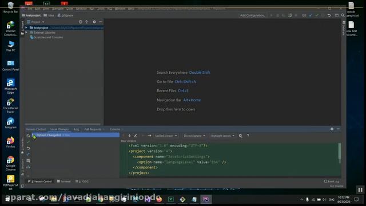
Task: Open the Git: master branch widget
Action: (x=337, y=186)
